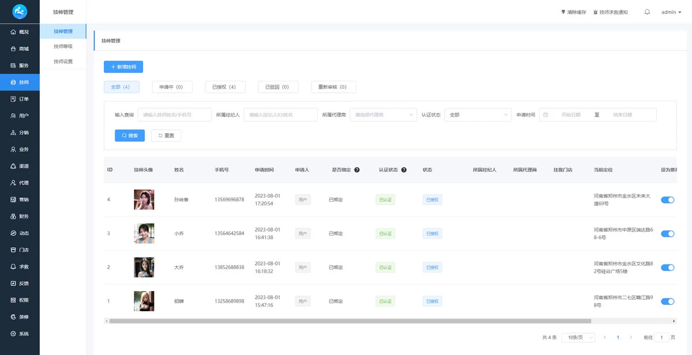Toggle recommend switch for 孙尚香
692x355 pixels.
coord(667,200)
